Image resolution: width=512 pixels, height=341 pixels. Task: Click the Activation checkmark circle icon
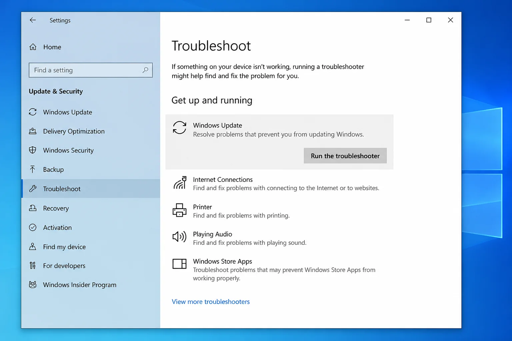click(x=33, y=227)
